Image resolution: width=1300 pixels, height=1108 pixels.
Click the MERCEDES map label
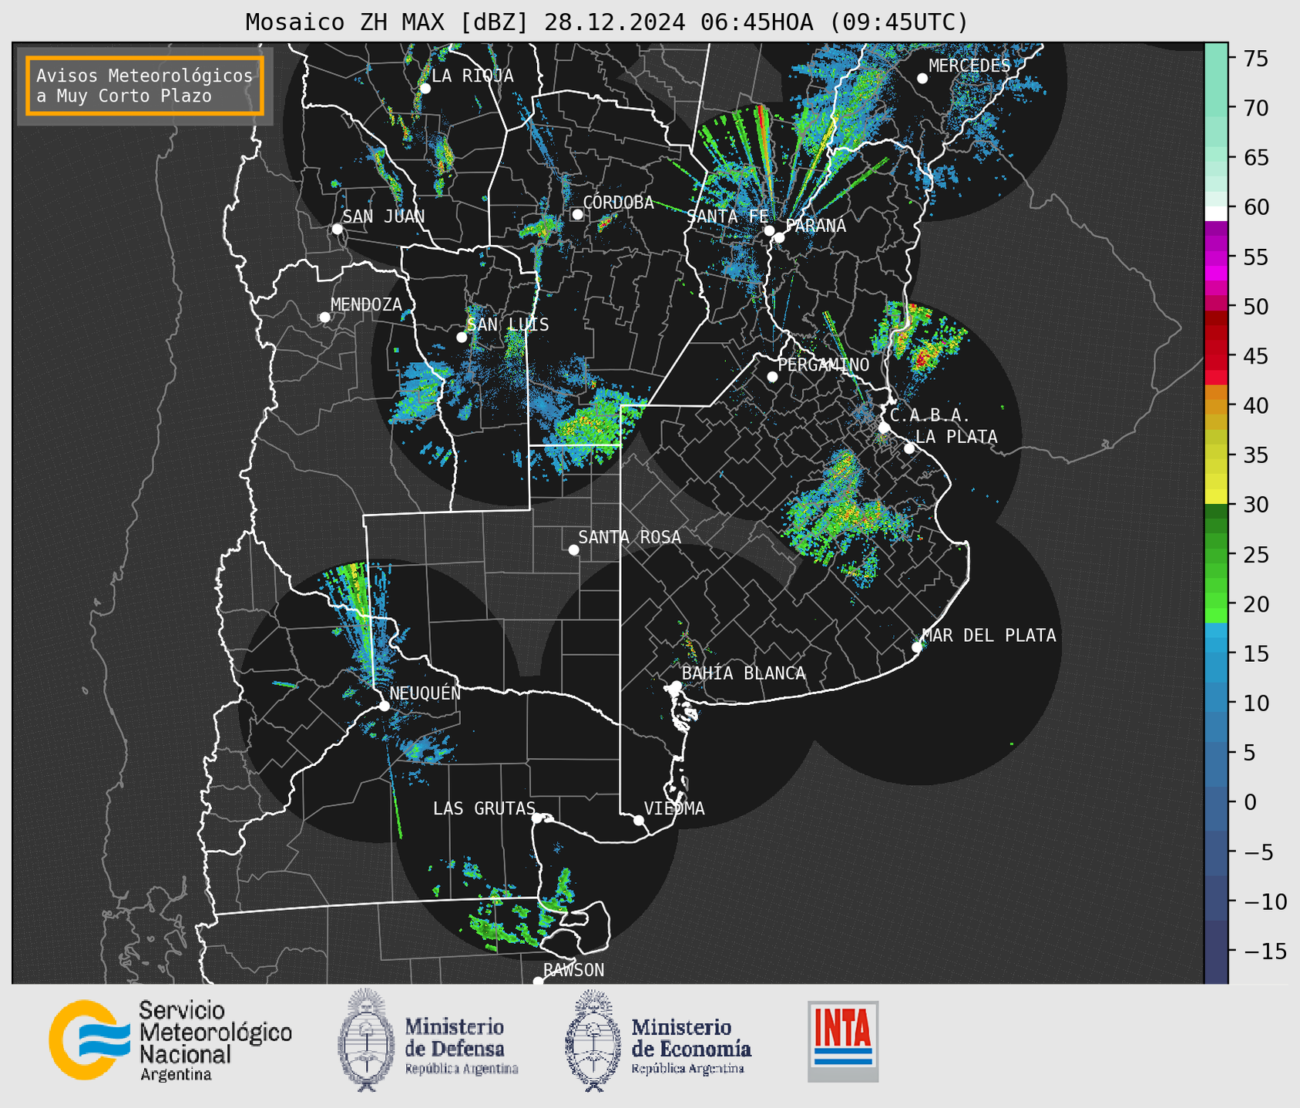pos(969,66)
